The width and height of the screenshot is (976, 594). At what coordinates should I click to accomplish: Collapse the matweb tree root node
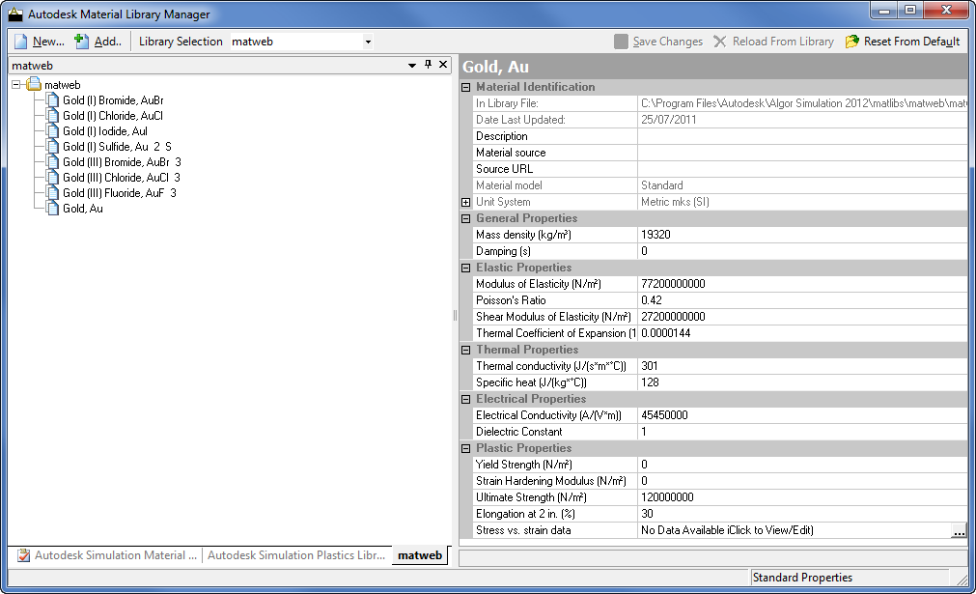pyautogui.click(x=16, y=85)
